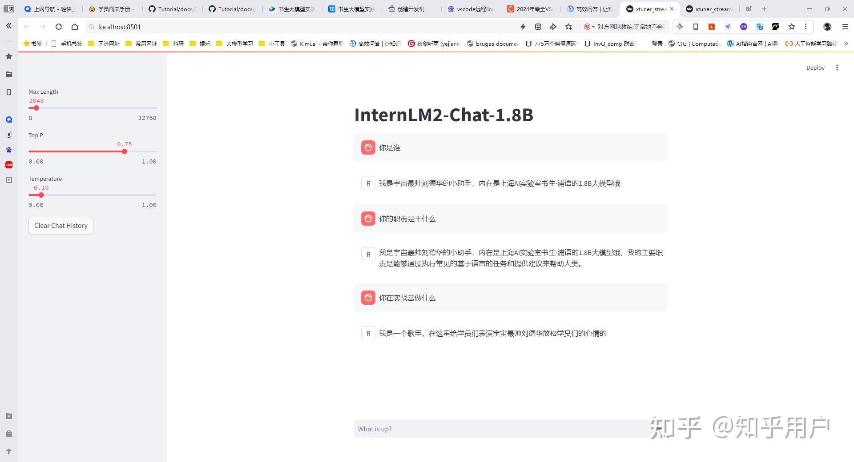This screenshot has height=462, width=854.
Task: Click the Top P slider handle
Action: pos(125,151)
